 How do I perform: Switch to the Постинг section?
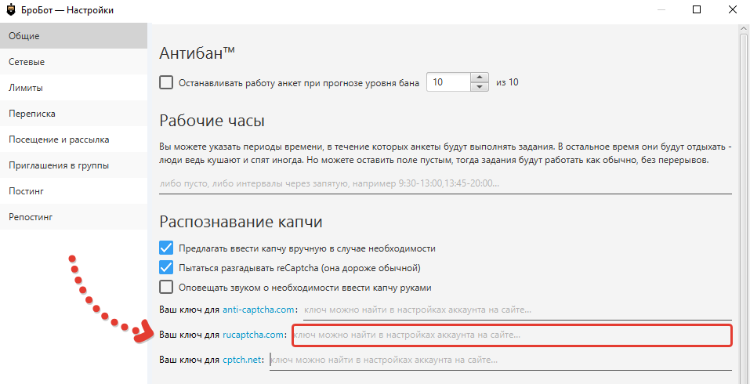pos(74,191)
